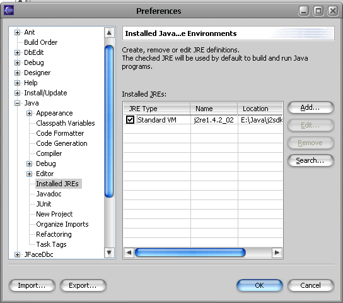Sort by JRE Type column header

pos(157,109)
